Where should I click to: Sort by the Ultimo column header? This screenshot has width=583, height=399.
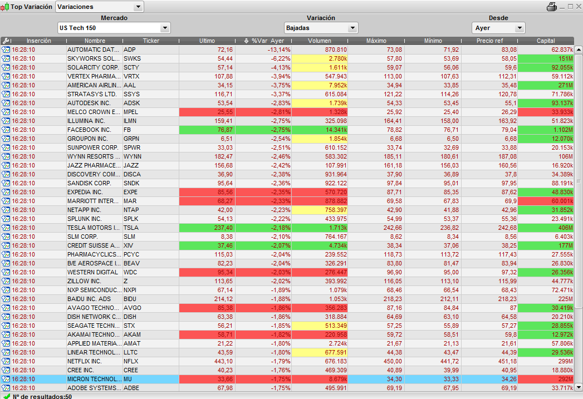(x=207, y=41)
